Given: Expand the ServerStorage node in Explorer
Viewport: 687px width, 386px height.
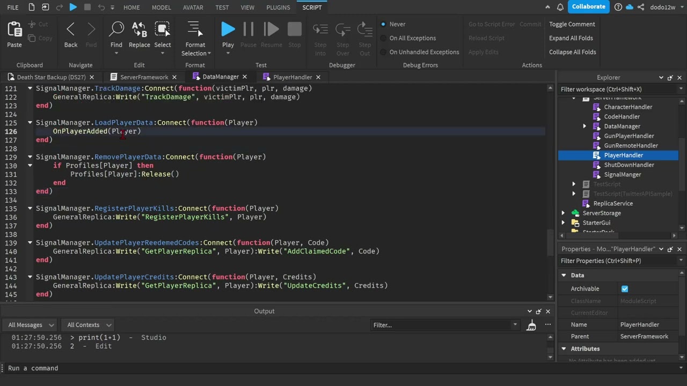Looking at the screenshot, I should (563, 213).
